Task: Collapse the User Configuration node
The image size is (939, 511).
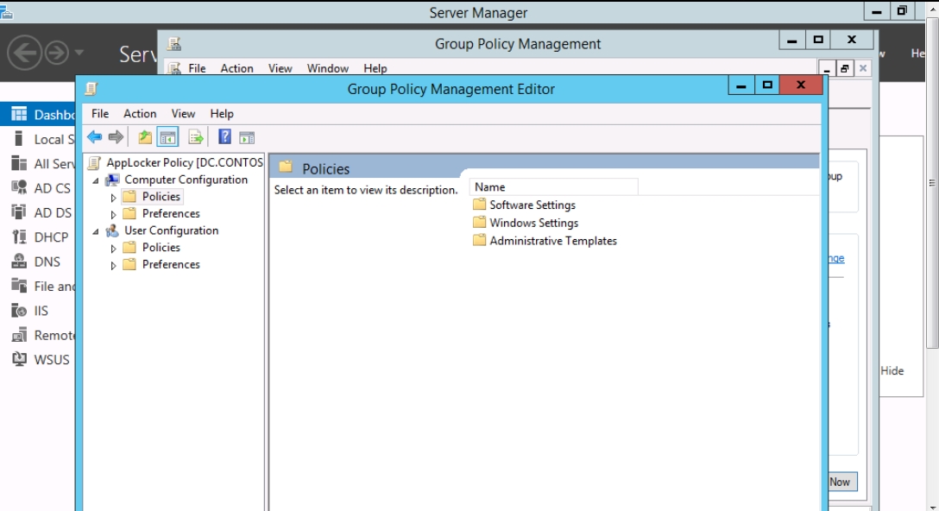Action: [96, 231]
